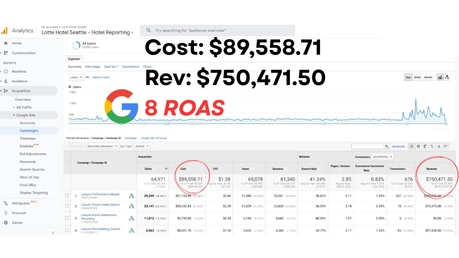This screenshot has width=459, height=258.
Task: Tick the Leisure Travel Intent Search checkbox
Action: click(67, 206)
